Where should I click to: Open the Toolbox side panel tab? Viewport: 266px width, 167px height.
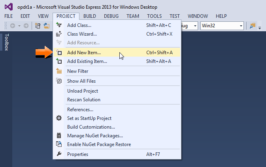coord(6,43)
